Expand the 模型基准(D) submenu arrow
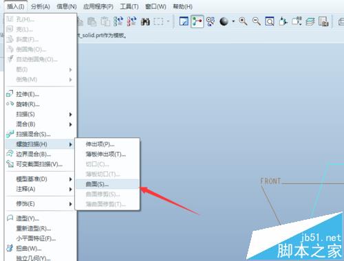Viewport: 344px width, 261px height. click(x=71, y=179)
